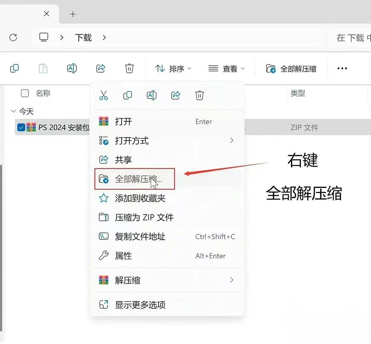Image resolution: width=371 pixels, height=344 pixels.
Task: Check the select-all checkbox next to 名称
Action: point(25,93)
